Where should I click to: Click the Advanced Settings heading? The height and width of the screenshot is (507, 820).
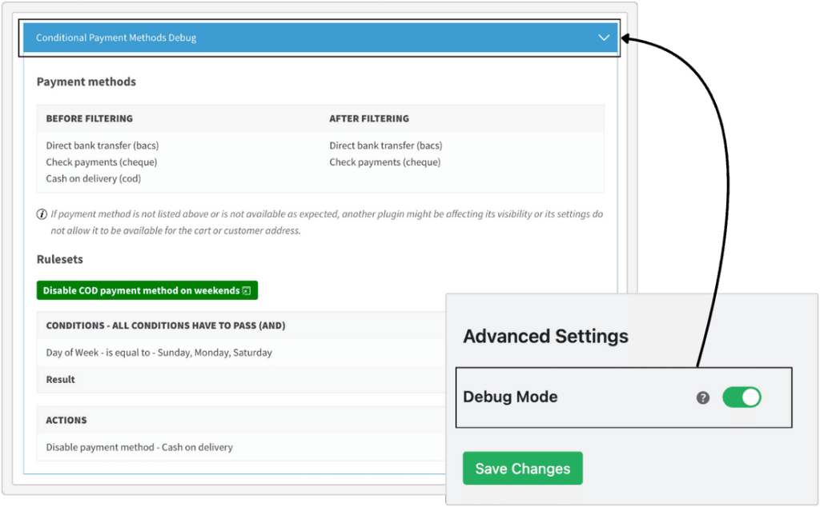[546, 336]
